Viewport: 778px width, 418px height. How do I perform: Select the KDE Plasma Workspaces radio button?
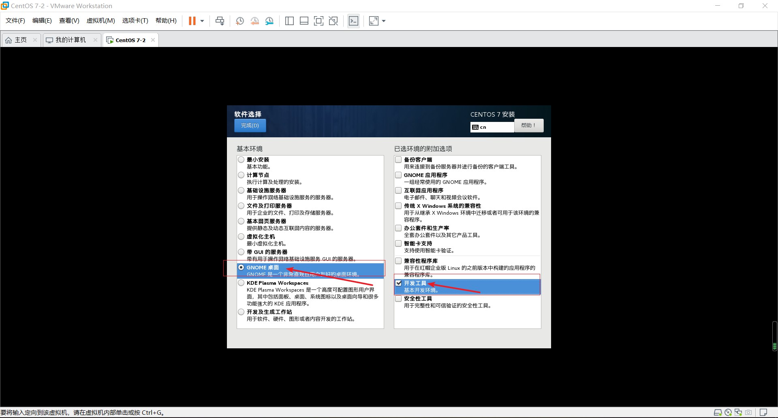tap(241, 283)
